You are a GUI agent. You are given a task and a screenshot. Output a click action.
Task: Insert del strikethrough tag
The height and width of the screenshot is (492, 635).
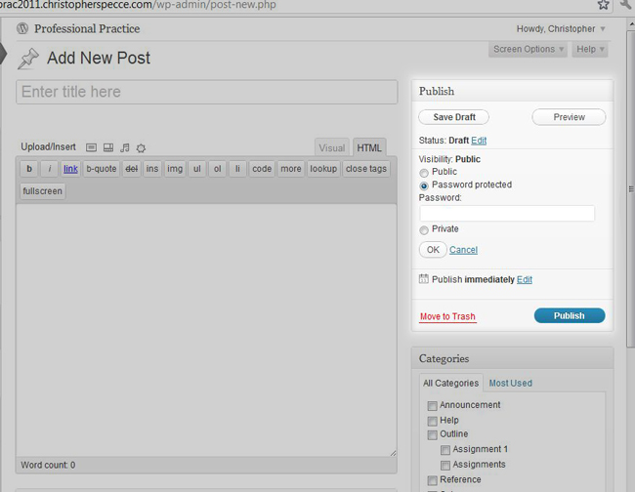click(131, 169)
